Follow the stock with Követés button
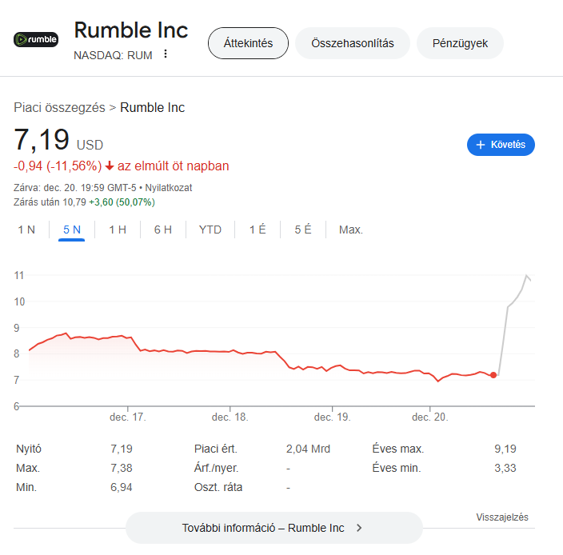 click(x=501, y=145)
